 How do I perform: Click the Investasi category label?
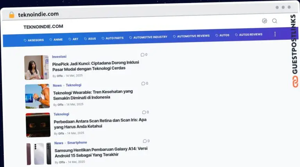pos(59,56)
